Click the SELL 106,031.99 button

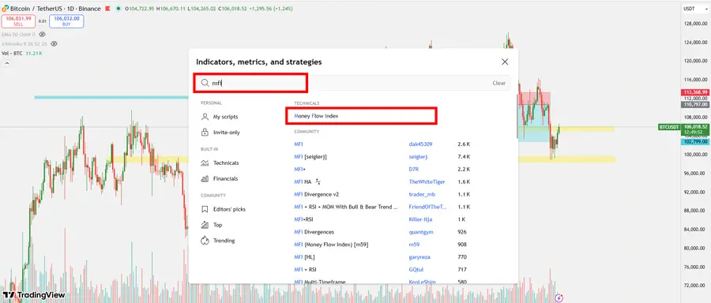pos(18,21)
